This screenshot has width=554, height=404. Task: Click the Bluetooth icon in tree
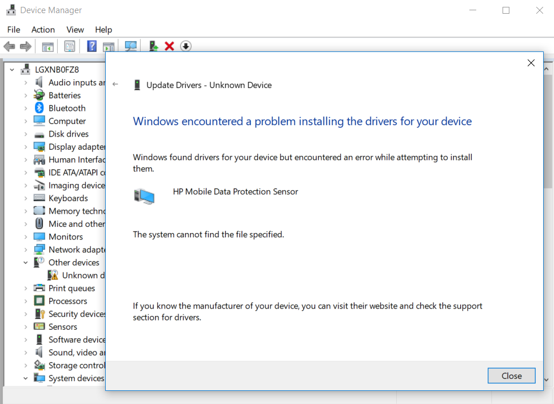39,107
